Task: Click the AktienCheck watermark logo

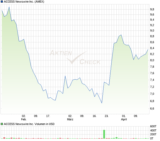Action: 75,57
